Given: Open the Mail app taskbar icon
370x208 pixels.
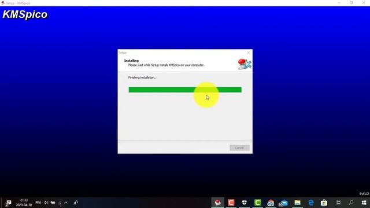Looking at the screenshot, I should coord(284,203).
